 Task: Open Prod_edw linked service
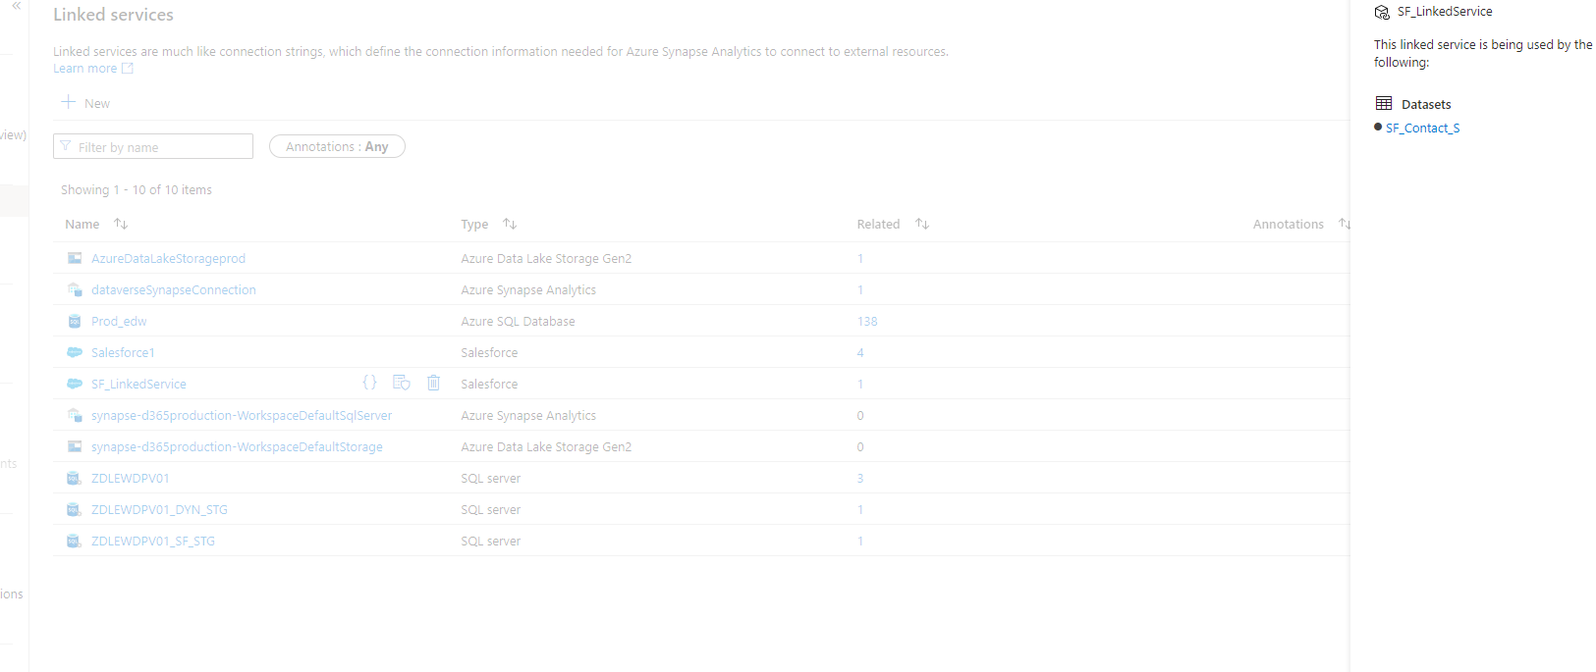tap(119, 321)
